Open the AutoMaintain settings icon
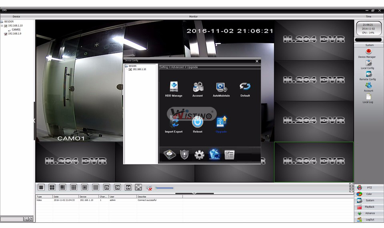The width and height of the screenshot is (384, 228). coord(221,87)
